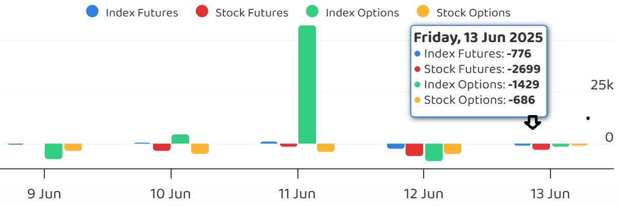This screenshot has width=619, height=206.
Task: Click the green Index Options legend dot
Action: (312, 12)
